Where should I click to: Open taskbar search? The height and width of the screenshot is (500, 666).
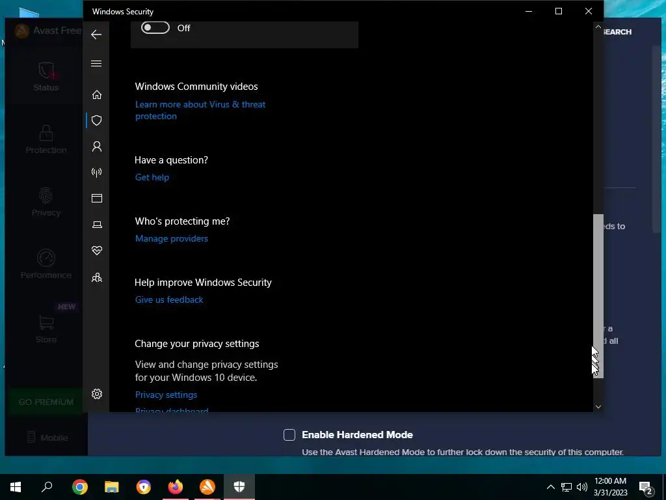47,487
